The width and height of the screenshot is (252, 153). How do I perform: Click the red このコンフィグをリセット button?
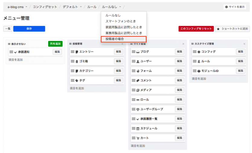[x=196, y=29]
